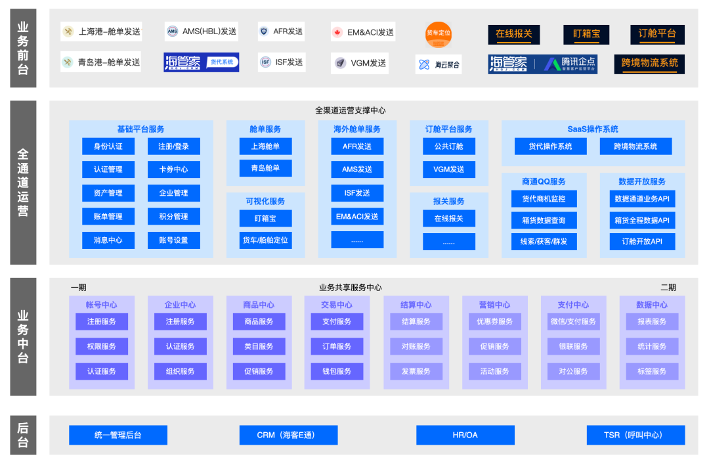The width and height of the screenshot is (709, 465).
Task: Select 账号设置 under 基础平台服务
Action: [x=173, y=240]
